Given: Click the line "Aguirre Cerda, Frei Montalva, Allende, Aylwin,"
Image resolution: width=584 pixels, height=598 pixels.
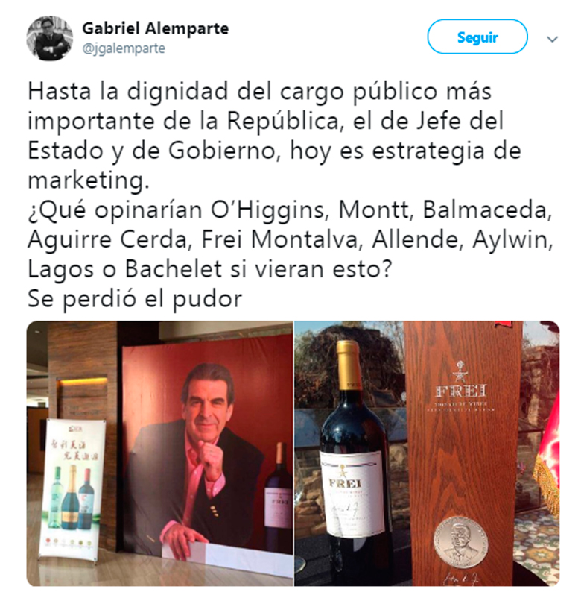Looking at the screenshot, I should coord(291,239).
